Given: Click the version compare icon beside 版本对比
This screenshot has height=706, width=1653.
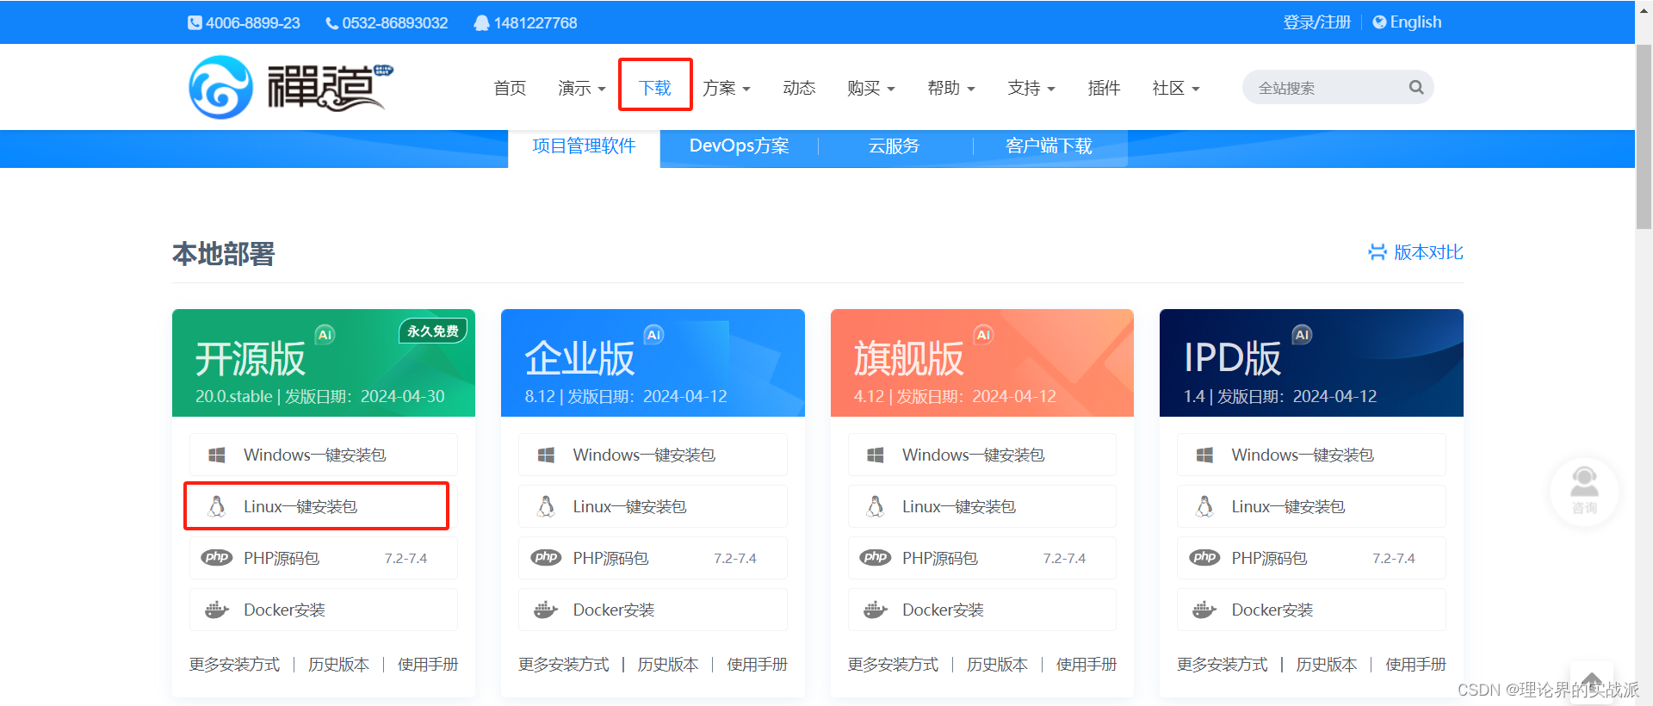Looking at the screenshot, I should tap(1377, 251).
